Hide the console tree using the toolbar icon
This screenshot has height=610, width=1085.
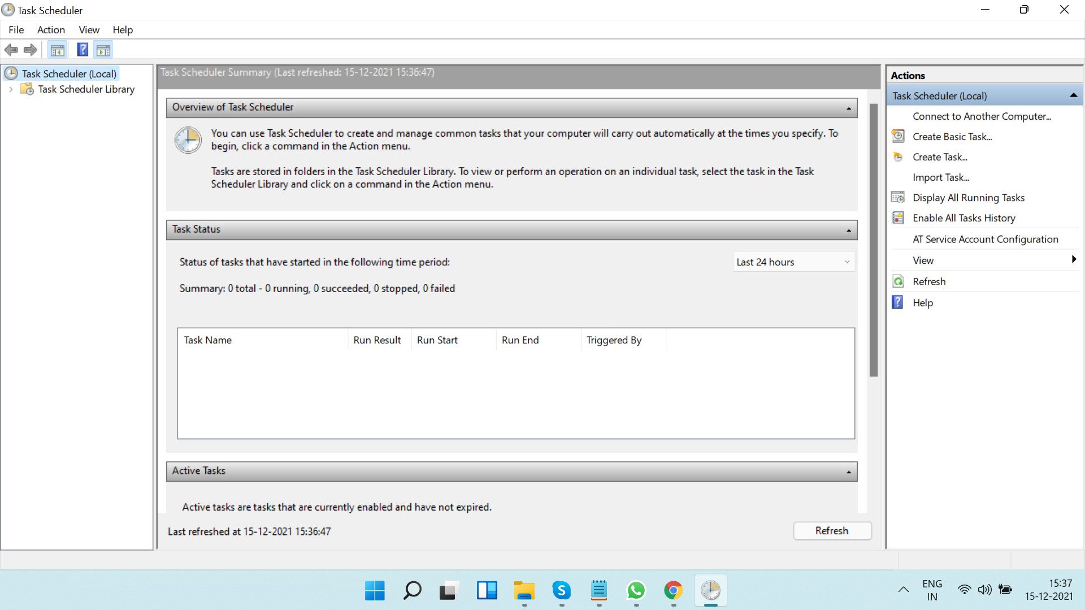57,50
